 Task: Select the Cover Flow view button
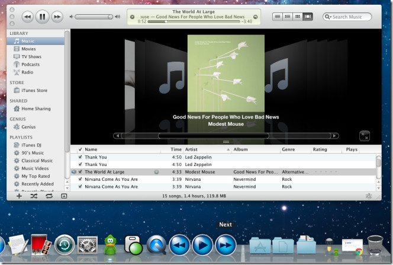pos(308,17)
